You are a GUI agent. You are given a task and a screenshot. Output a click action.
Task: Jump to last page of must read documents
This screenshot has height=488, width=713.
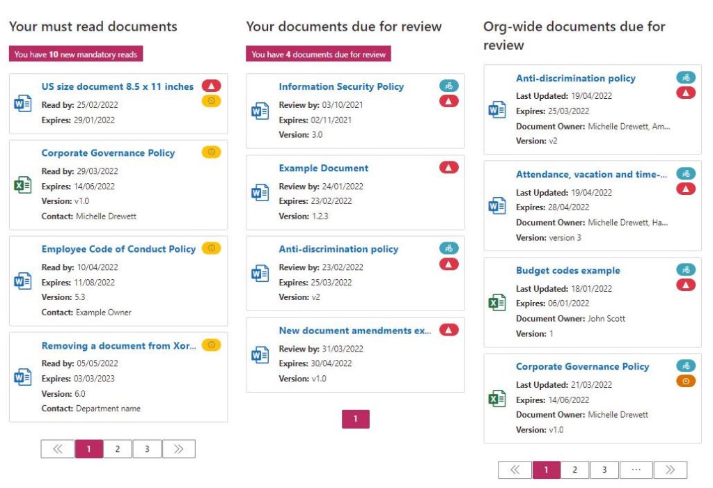(178, 449)
